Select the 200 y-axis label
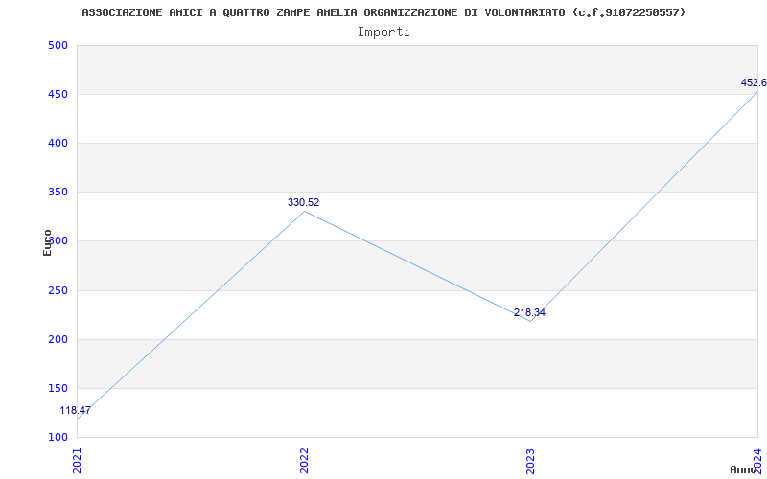The image size is (767, 479). click(58, 340)
